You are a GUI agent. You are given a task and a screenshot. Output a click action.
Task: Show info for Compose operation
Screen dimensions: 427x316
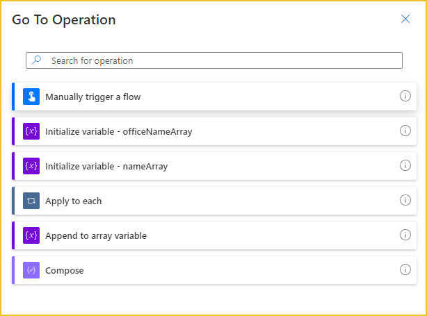coord(405,269)
